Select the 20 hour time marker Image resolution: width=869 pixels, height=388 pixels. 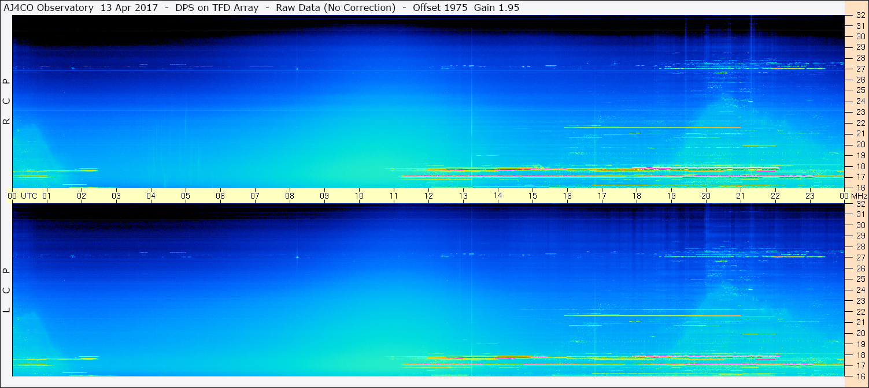click(706, 196)
